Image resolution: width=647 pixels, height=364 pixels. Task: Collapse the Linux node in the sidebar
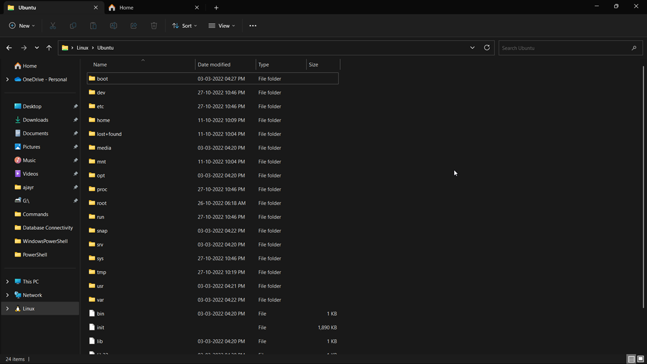7,308
